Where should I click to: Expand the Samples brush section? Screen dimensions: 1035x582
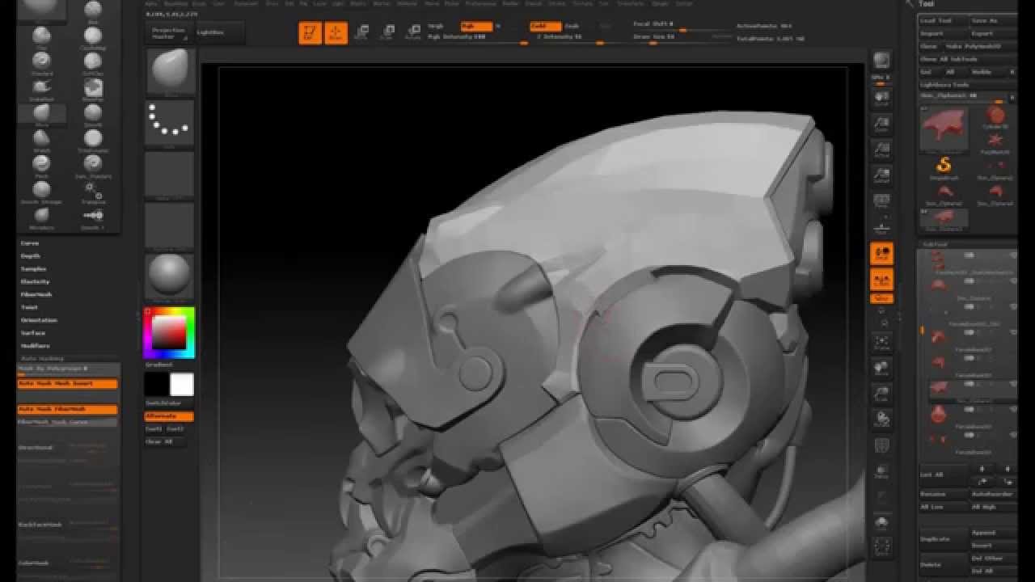point(34,269)
